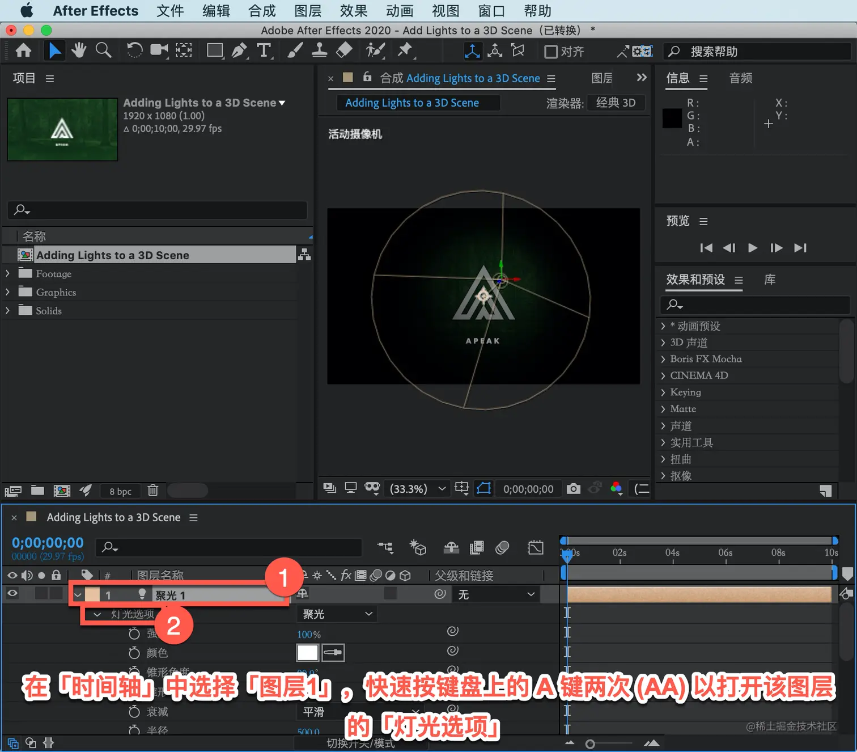Viewport: 857px width, 752px height.
Task: Select the Selection arrow tool
Action: click(x=54, y=51)
